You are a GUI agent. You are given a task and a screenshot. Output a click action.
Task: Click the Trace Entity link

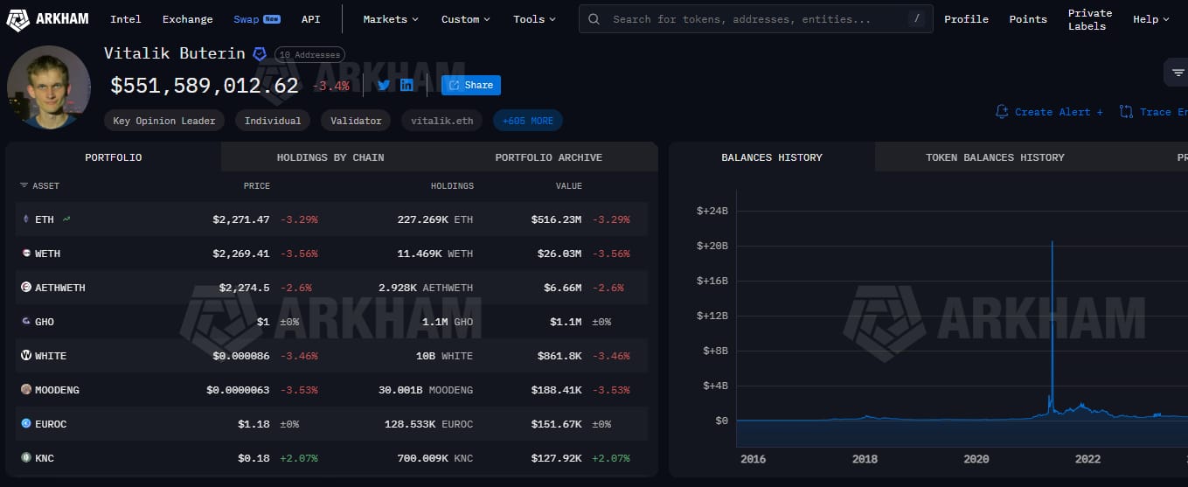pyautogui.click(x=1153, y=112)
